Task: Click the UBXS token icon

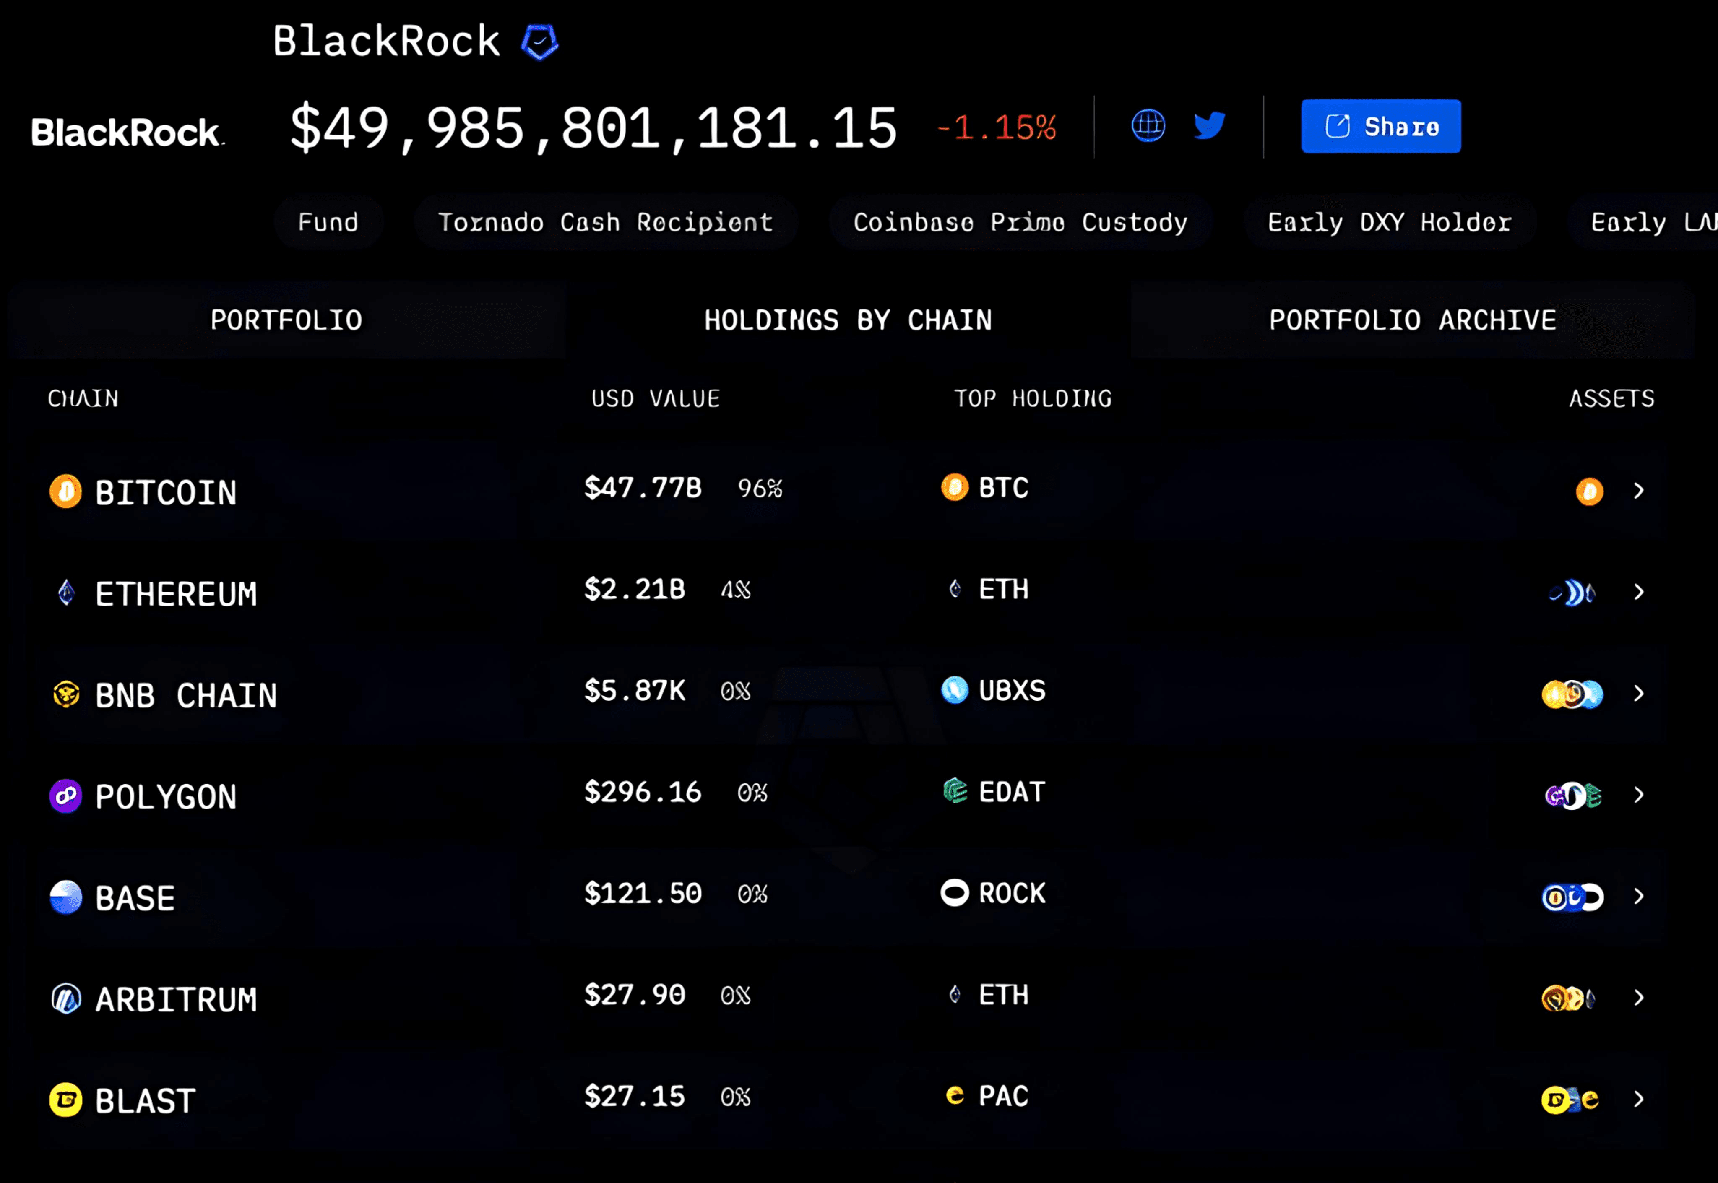Action: click(x=955, y=690)
